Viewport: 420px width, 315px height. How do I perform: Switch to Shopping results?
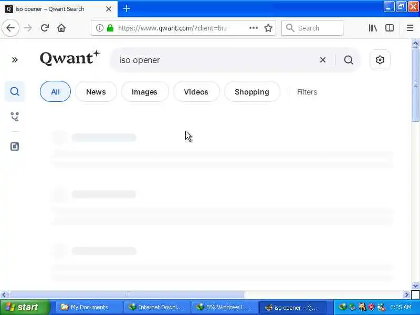(252, 91)
